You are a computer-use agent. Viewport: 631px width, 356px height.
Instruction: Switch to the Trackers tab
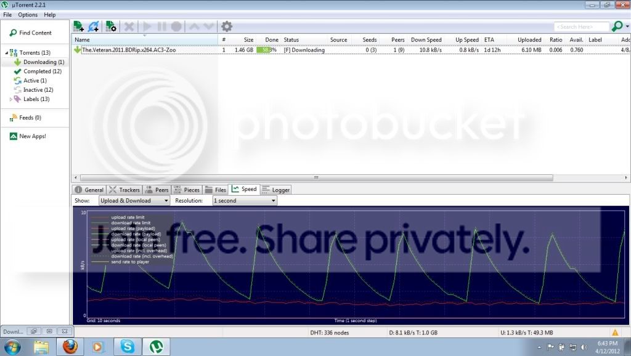pos(124,190)
